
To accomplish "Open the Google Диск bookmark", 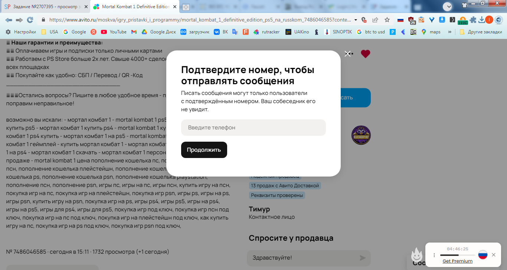I will click(159, 32).
